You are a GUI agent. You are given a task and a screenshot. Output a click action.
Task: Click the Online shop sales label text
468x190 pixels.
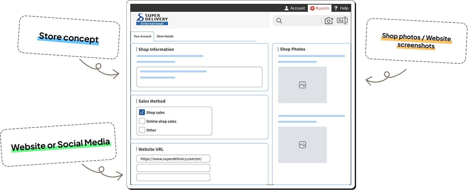tap(161, 121)
